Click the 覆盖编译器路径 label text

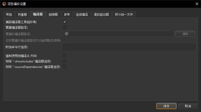(17, 27)
